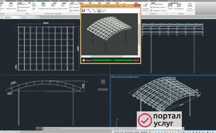Viewport: 216px width, 133px height.
Task: Open the Сдвиг (Sweep) dropdown button
Action: coord(33,10)
